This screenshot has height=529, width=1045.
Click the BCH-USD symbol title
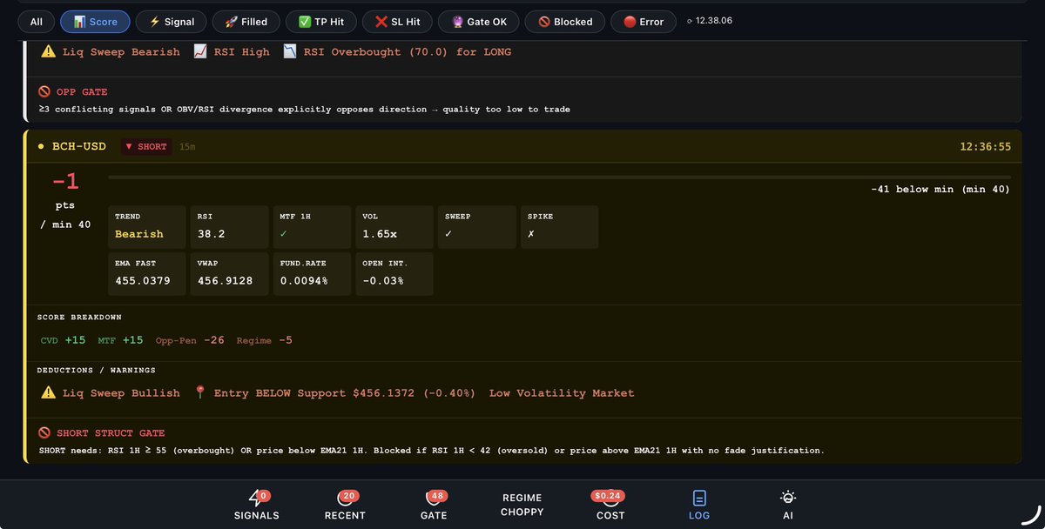(x=78, y=146)
